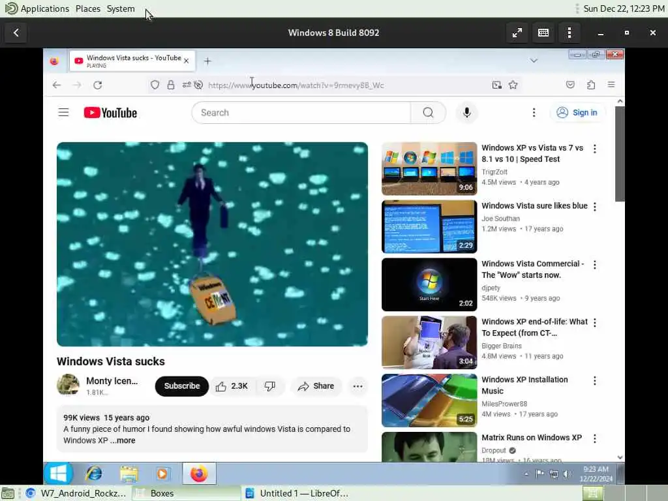Open options for Vista sure likes blue

click(x=595, y=207)
